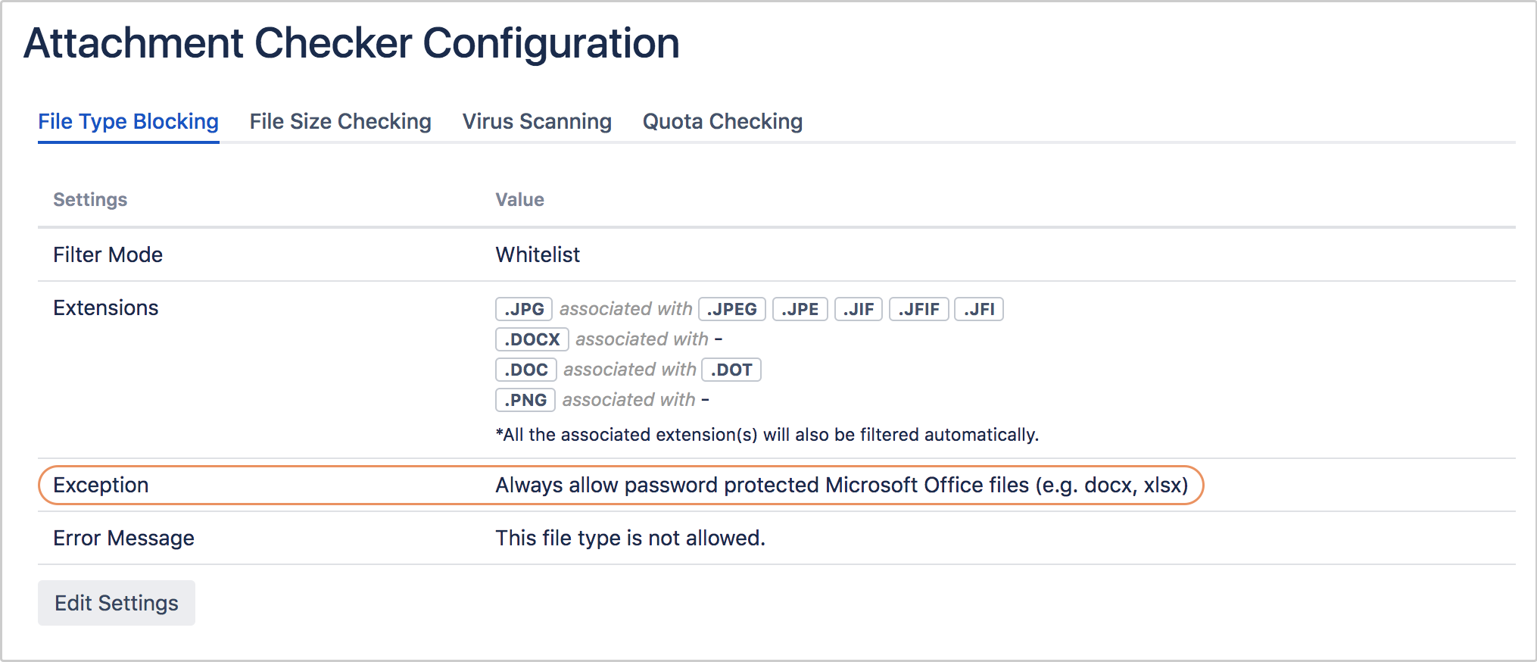The width and height of the screenshot is (1537, 662).
Task: Switch to the File Type Blocking tab
Action: pos(128,121)
